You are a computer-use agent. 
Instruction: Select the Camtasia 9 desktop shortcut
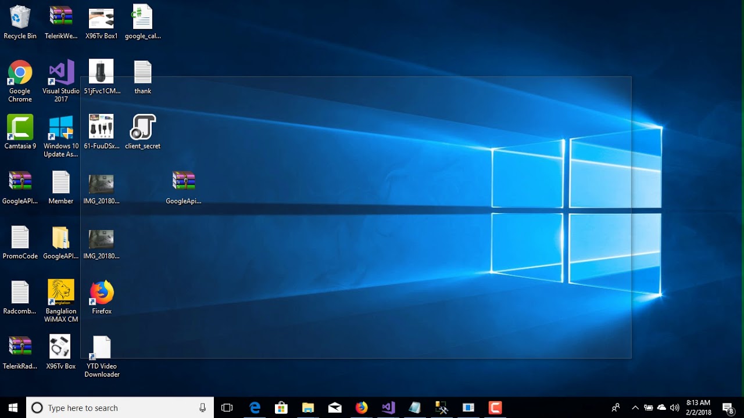tap(20, 132)
